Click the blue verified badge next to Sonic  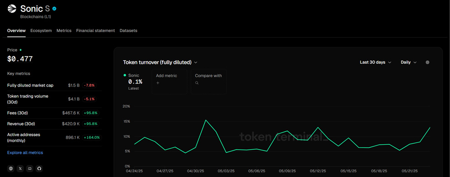[54, 9]
